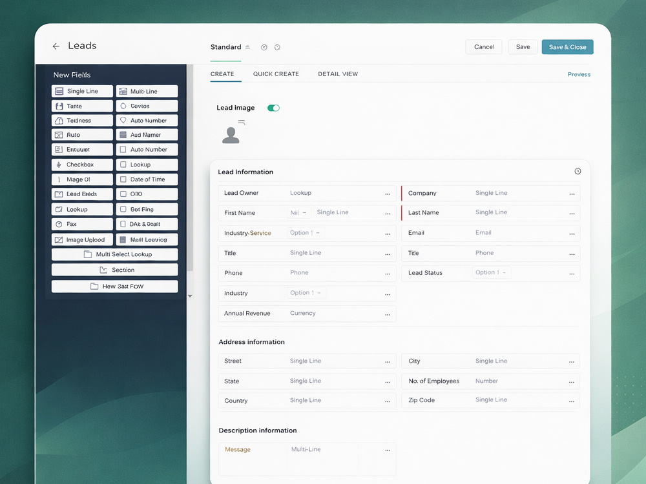Open the Industry-Service Option 1 dropdown

tap(306, 233)
